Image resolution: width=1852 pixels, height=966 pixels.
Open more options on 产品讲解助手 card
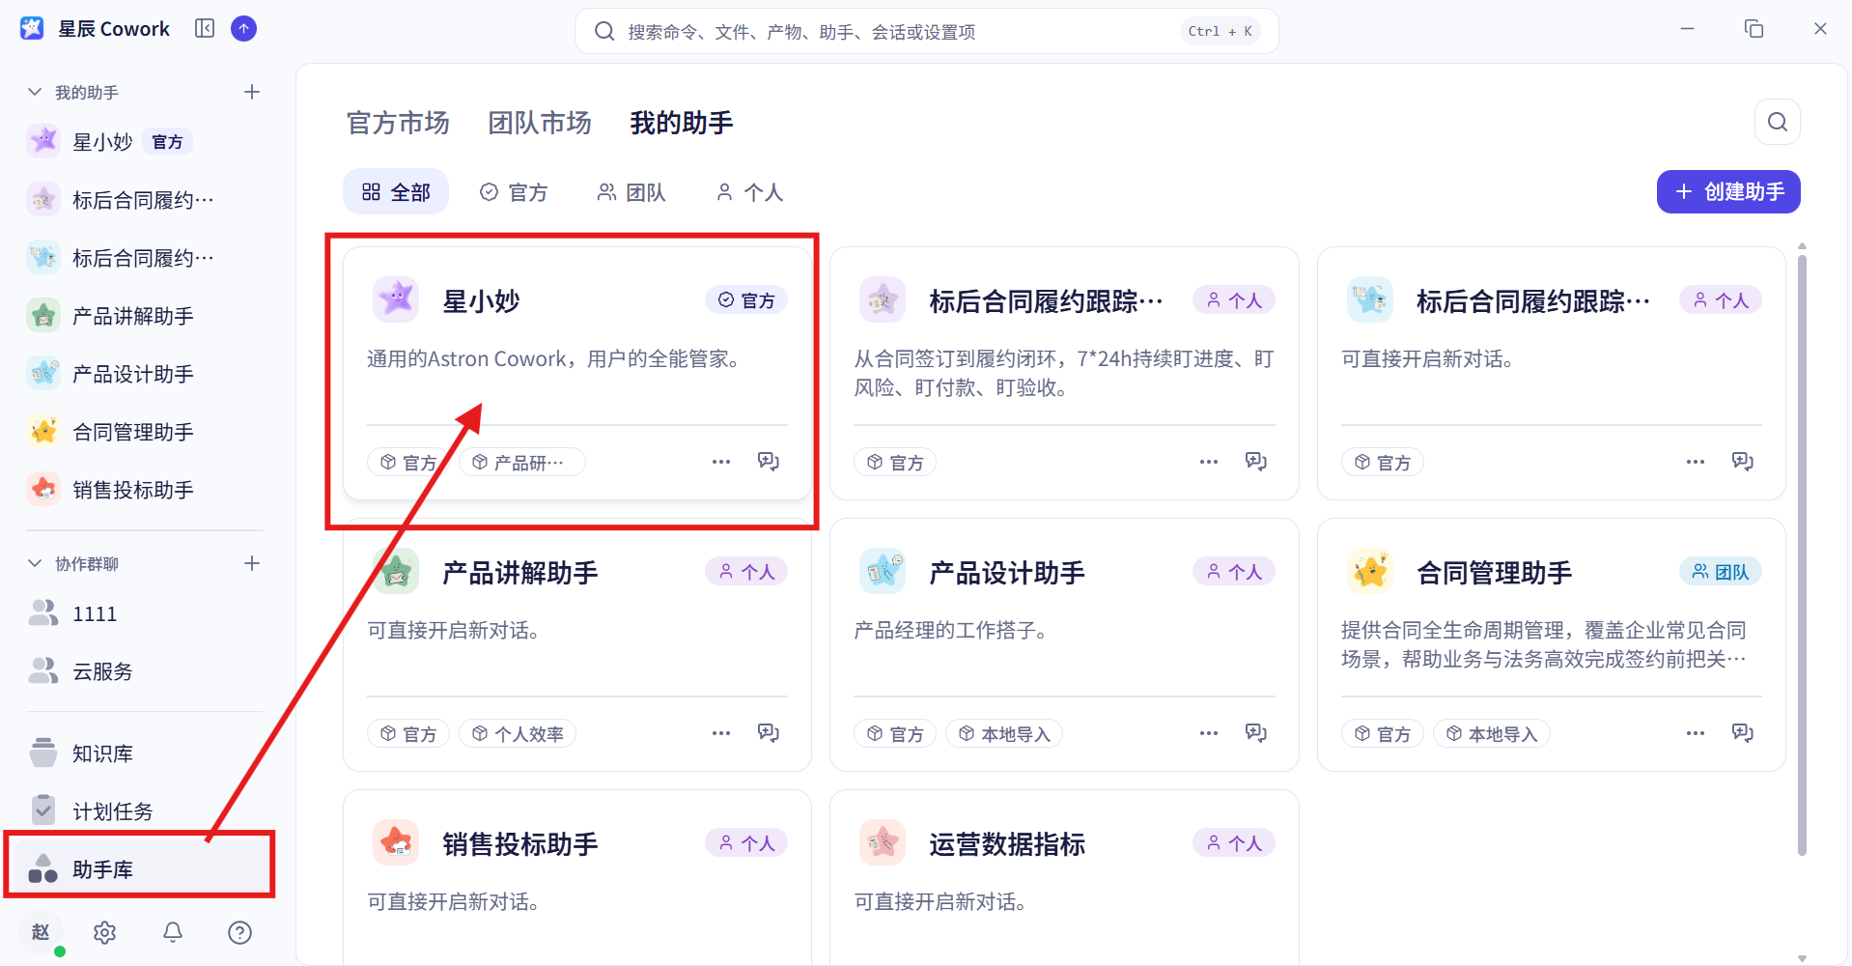721,733
